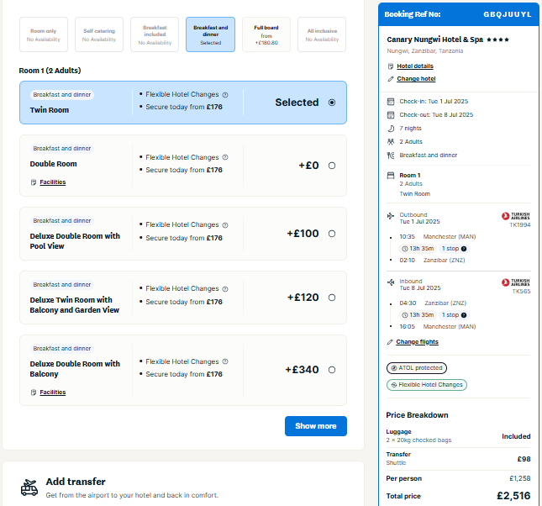Pick the +£120 Deluxe Twin Room radio
The height and width of the screenshot is (506, 542).
click(332, 298)
